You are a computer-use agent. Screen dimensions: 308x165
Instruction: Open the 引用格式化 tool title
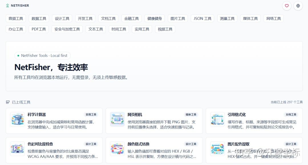pyautogui.click(x=237, y=114)
